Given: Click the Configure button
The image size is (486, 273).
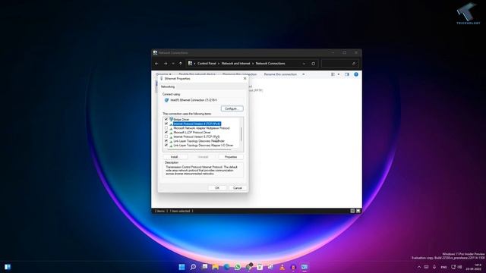Looking at the screenshot, I should pos(232,108).
